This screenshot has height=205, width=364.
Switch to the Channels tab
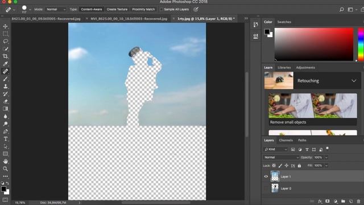[286, 140]
